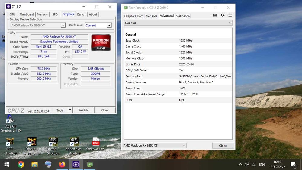Select the Power Limit Adjustment Range row
The height and width of the screenshot is (170, 302).
(x=178, y=94)
